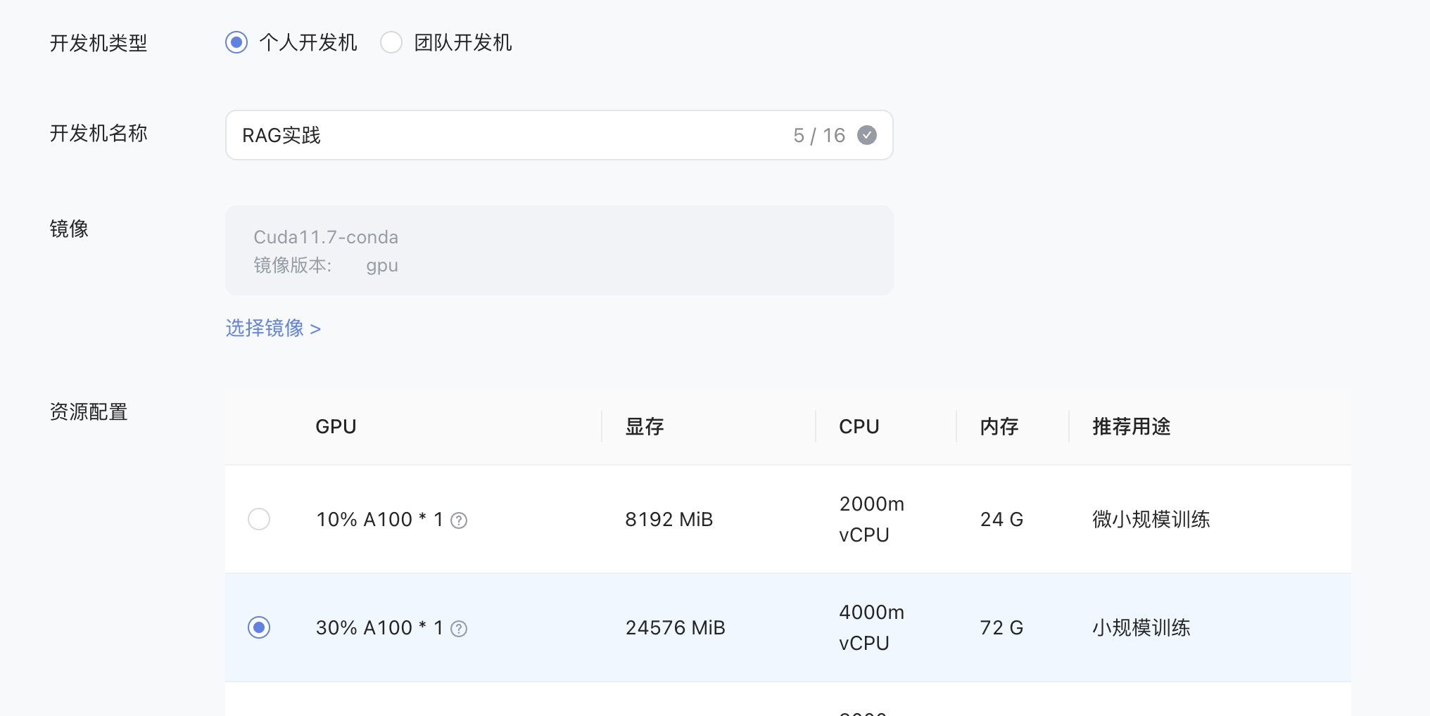Click help icon beside 10% A100 * 1

click(x=459, y=520)
